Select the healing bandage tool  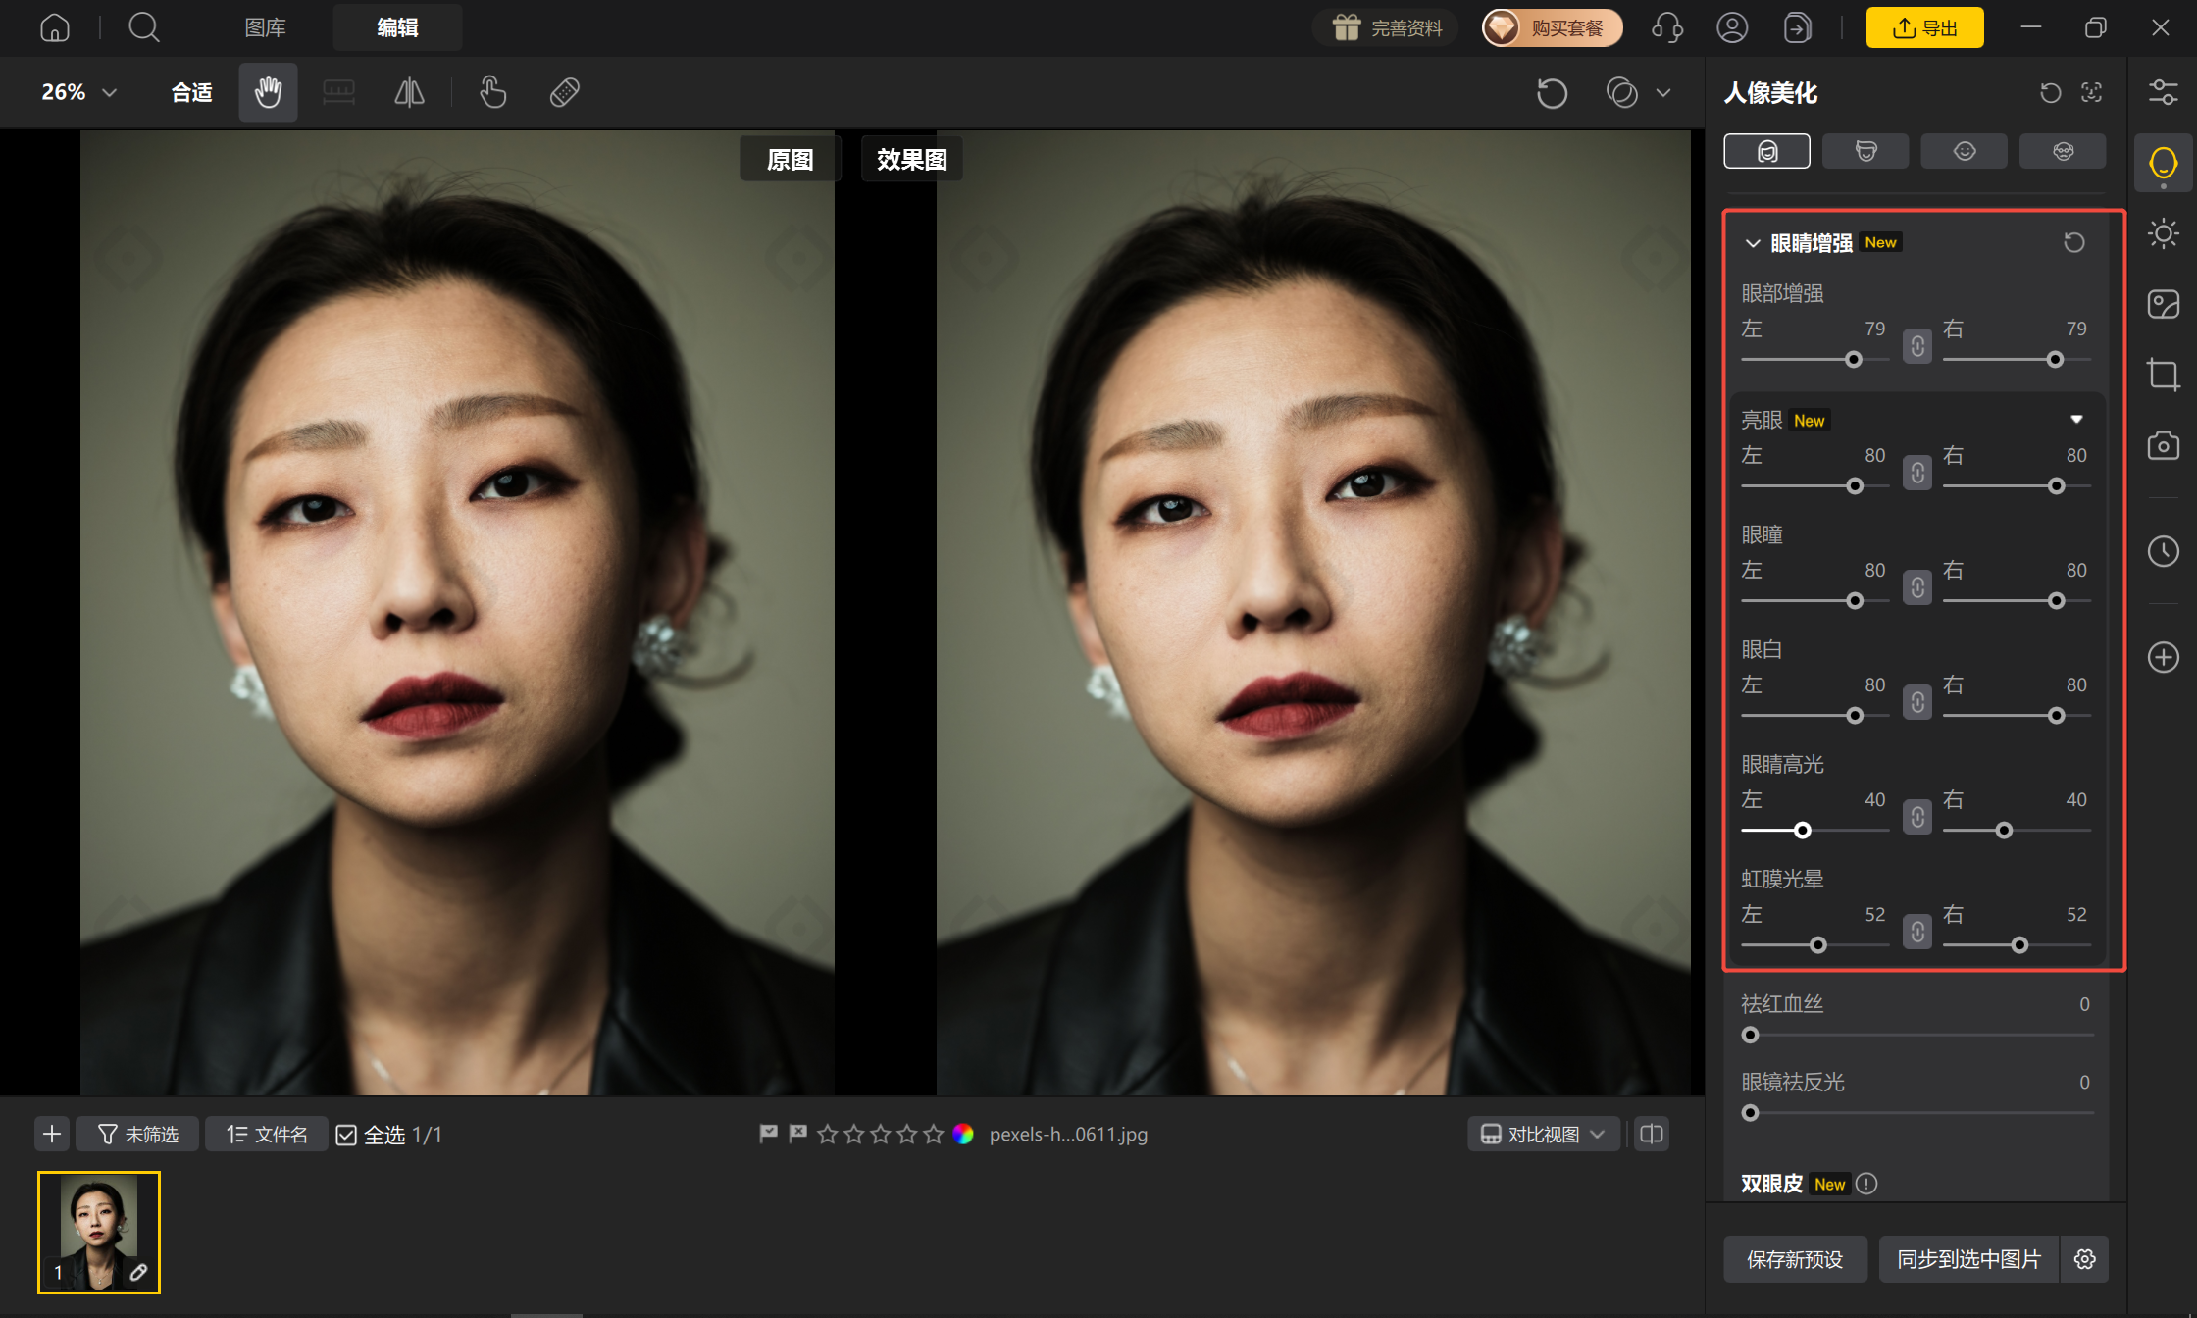point(565,92)
